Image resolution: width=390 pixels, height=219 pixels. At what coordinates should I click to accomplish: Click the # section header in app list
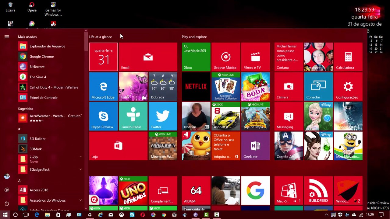click(x=19, y=129)
